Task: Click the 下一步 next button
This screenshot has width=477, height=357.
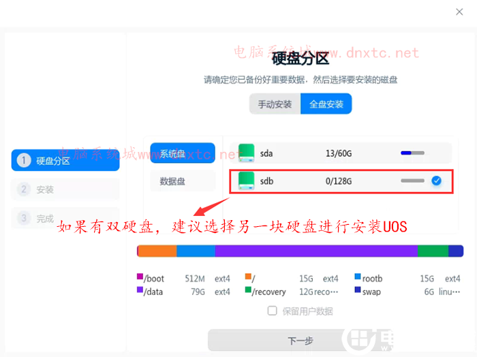Action: (x=301, y=340)
